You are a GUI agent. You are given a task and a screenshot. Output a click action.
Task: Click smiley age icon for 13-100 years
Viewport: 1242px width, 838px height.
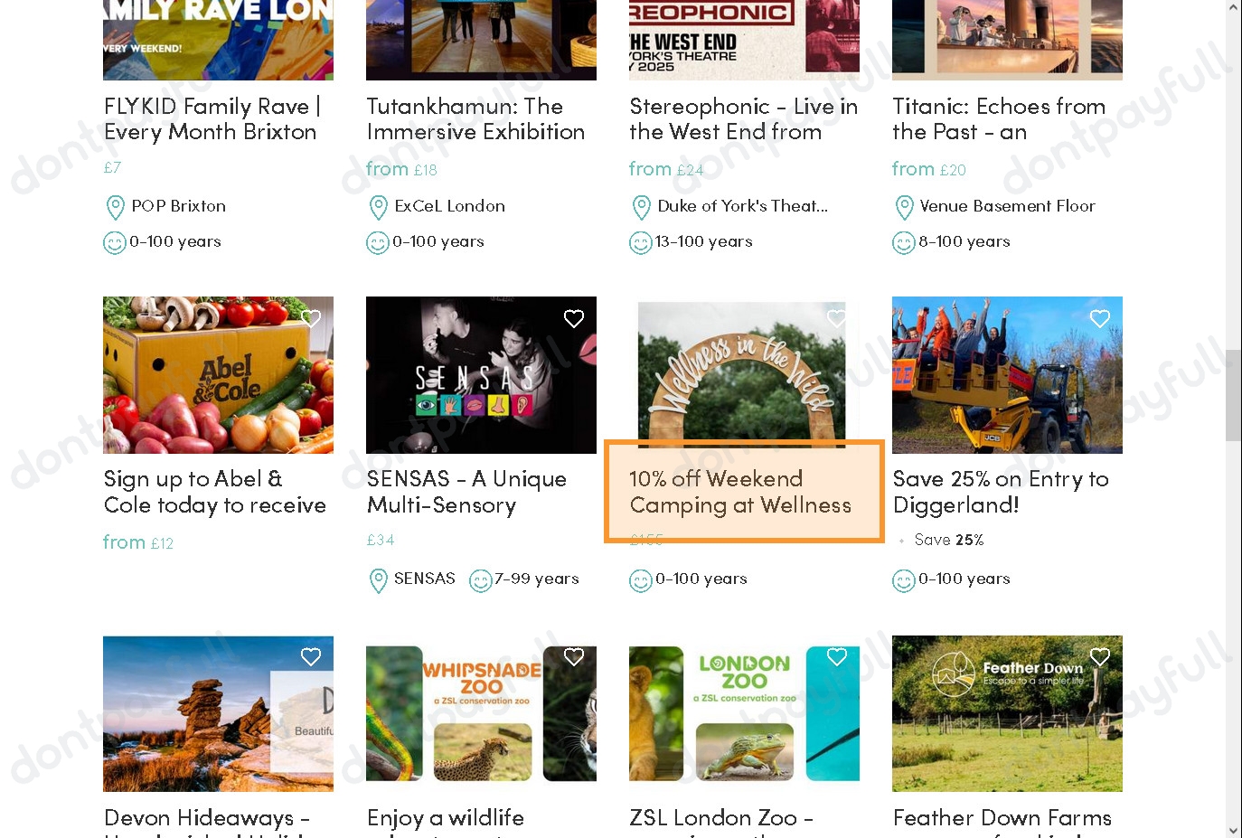[640, 243]
